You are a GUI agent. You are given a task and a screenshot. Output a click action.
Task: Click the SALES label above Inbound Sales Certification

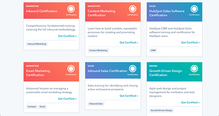point(91,66)
